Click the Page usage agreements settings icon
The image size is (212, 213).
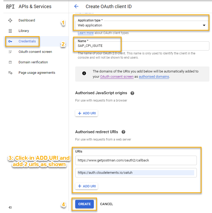coord(10,73)
